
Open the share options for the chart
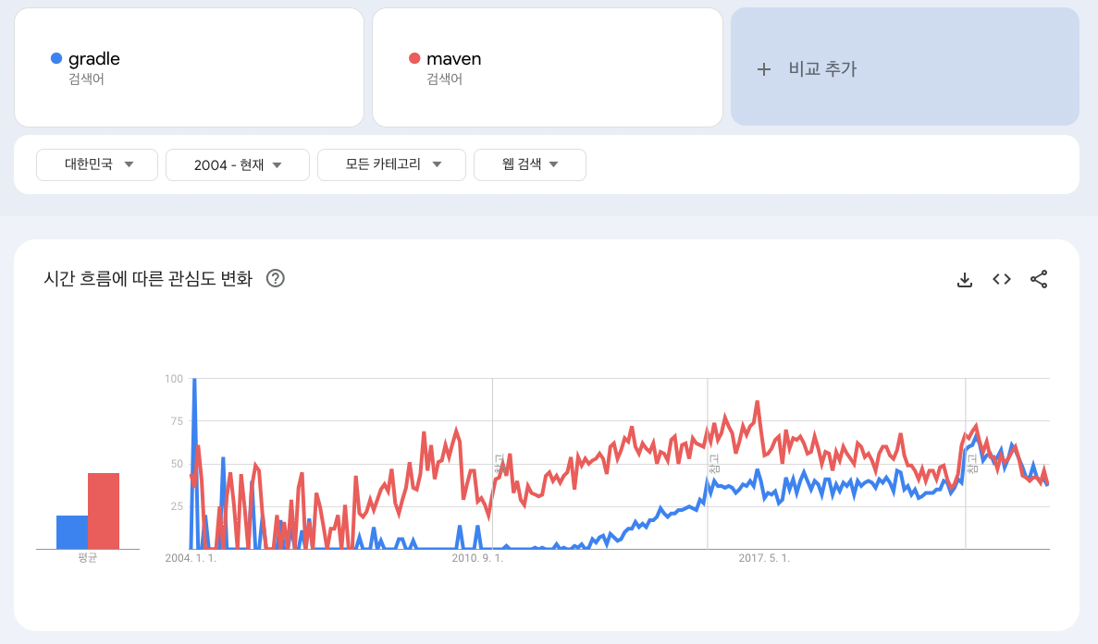point(1039,278)
